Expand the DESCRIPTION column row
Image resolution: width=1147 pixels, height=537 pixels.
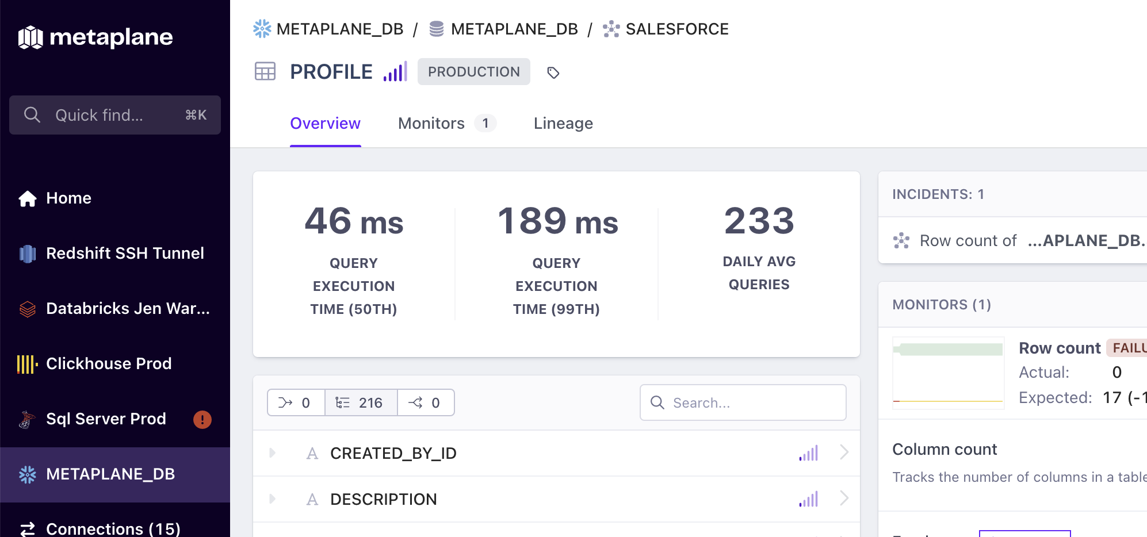point(272,499)
